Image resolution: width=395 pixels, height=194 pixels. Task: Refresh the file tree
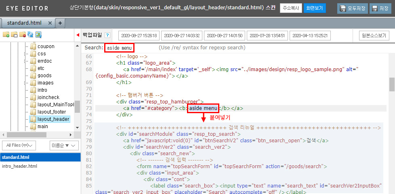[x=30, y=34]
